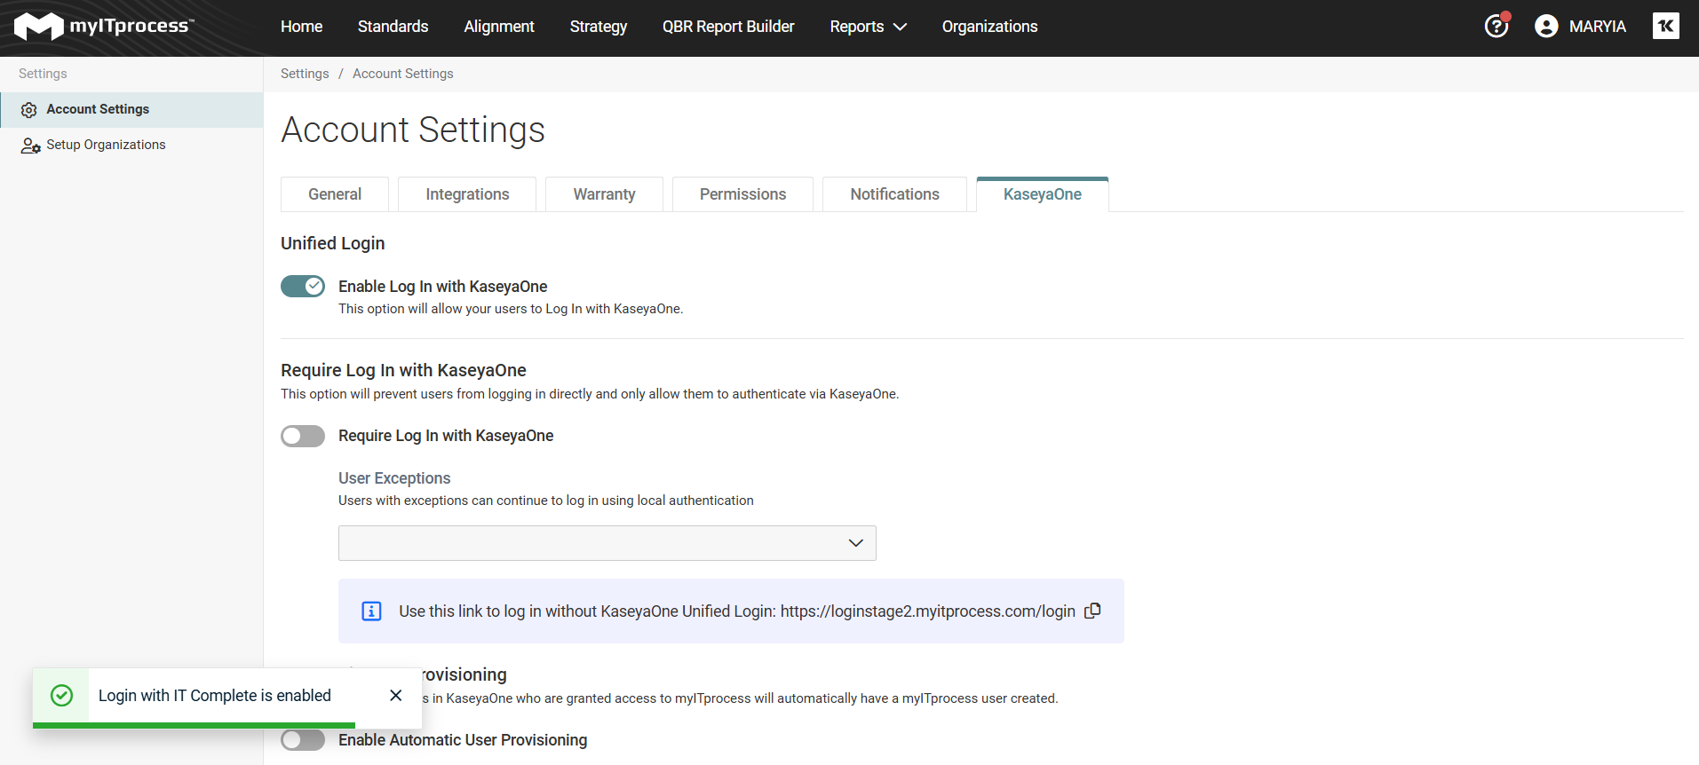Select Account Settings in the sidebar
Image resolution: width=1699 pixels, height=765 pixels.
(131, 110)
